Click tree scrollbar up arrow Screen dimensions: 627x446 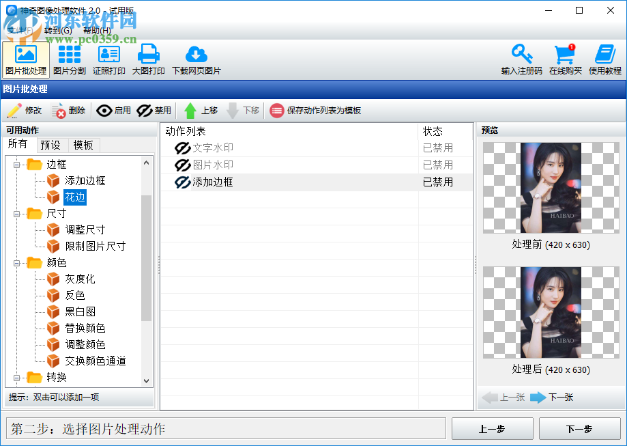click(x=147, y=163)
